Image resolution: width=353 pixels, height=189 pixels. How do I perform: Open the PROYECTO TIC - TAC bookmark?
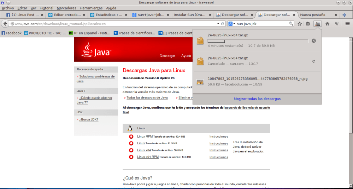pyautogui.click(x=45, y=33)
